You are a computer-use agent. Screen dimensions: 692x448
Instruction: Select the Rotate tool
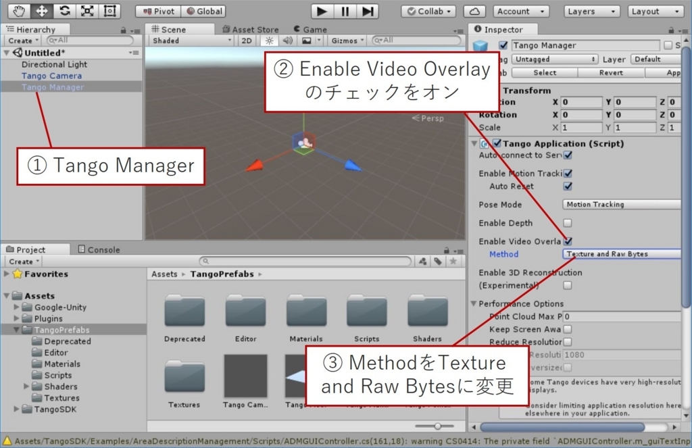coord(64,11)
